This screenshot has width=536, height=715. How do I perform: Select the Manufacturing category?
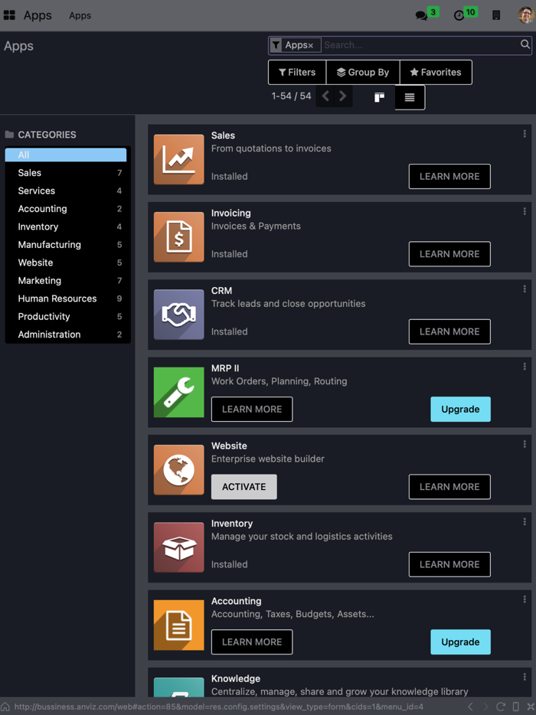point(66,244)
